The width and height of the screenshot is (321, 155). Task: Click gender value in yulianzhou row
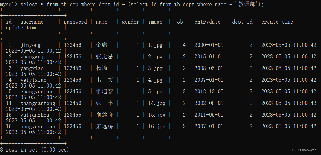[138, 115]
